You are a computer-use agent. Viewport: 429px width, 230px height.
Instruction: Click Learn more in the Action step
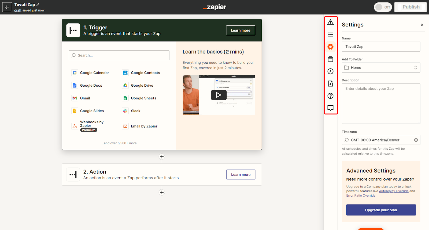[x=241, y=175]
